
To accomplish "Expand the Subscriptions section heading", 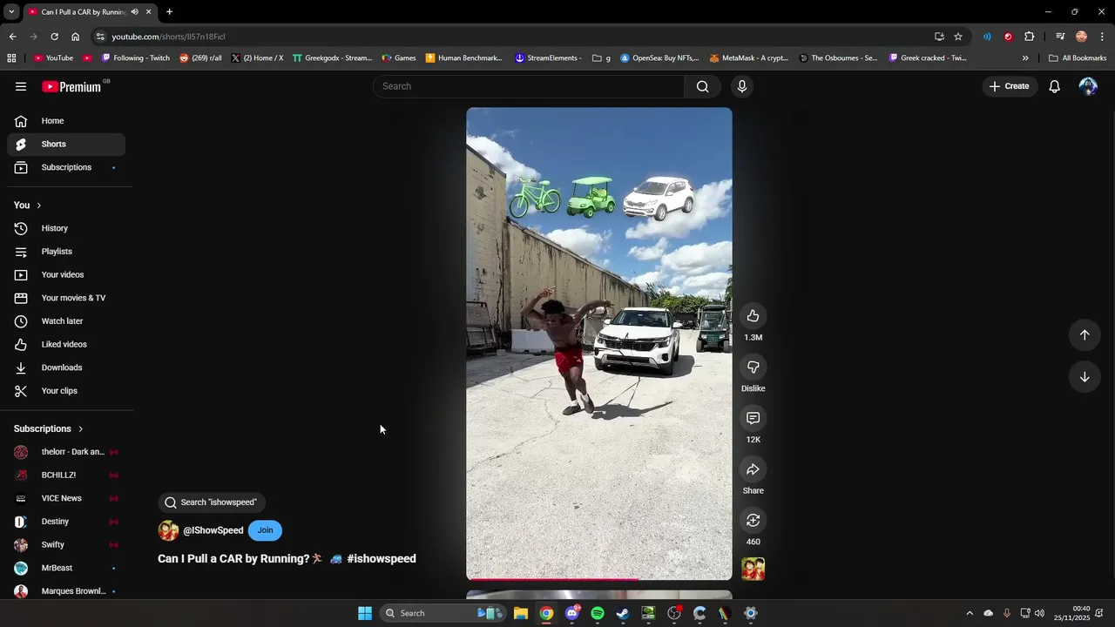I will coord(49,429).
